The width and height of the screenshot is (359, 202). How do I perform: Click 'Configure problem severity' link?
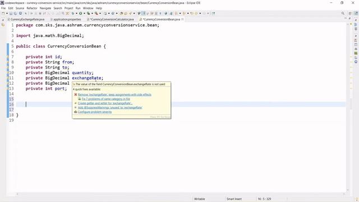point(95,112)
